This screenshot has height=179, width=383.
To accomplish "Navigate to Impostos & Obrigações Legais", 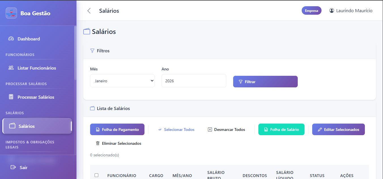I will tap(30, 145).
